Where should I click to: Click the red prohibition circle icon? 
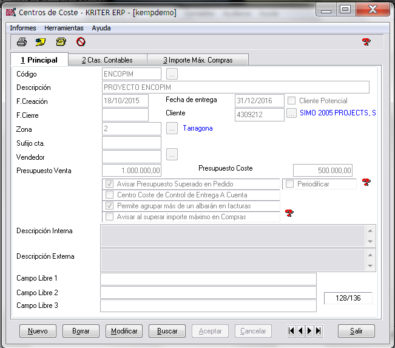point(81,42)
